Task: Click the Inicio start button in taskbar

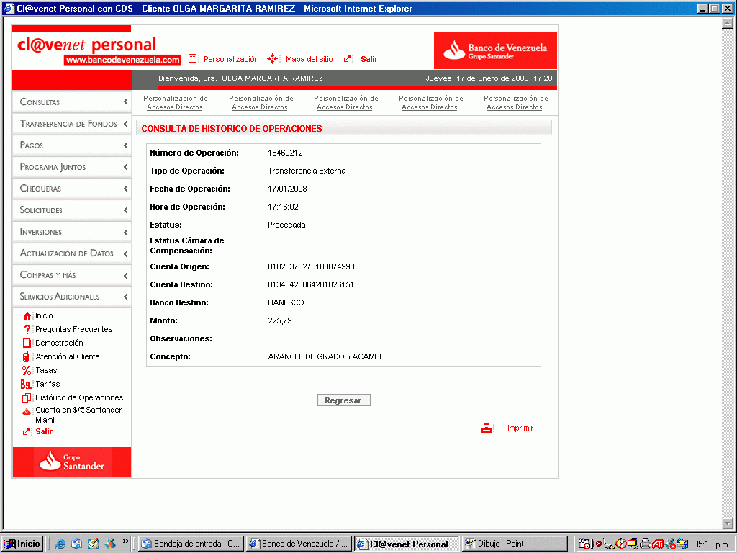Action: coord(22,544)
